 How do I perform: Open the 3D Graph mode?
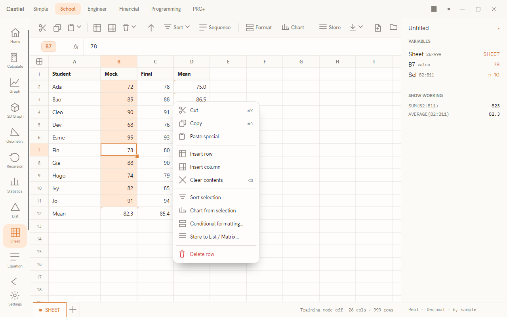tap(15, 111)
